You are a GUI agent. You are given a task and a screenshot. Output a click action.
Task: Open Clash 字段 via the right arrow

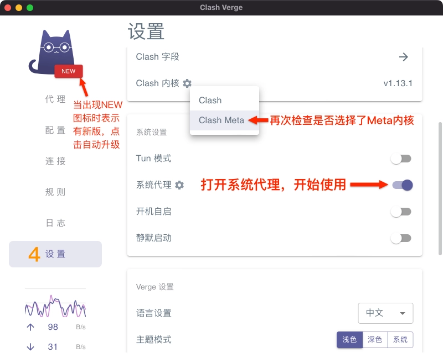pos(404,57)
